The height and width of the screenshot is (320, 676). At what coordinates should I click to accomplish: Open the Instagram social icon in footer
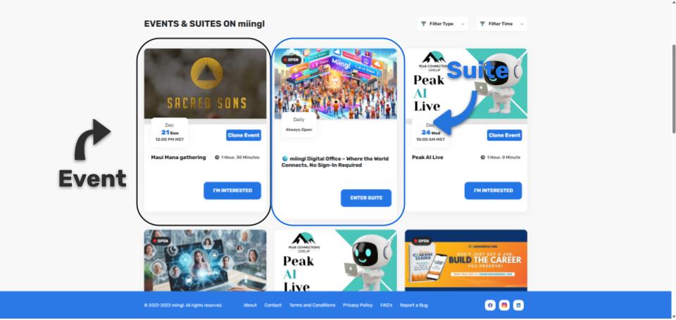point(504,305)
